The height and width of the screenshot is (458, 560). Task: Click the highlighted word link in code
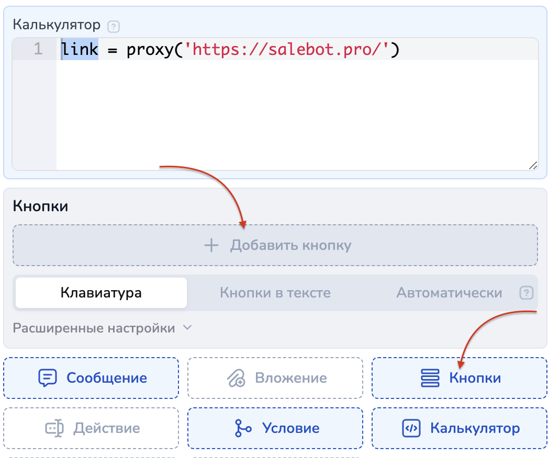tap(80, 50)
